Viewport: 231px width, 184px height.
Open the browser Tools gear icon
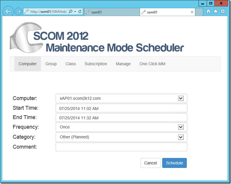[223, 11]
